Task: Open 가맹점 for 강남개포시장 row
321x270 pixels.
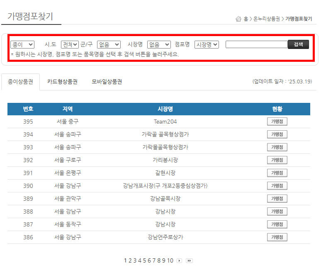Action: [x=277, y=186]
